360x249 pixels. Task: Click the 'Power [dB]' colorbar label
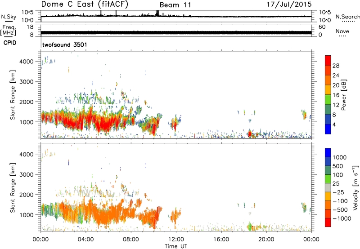[x=343, y=95]
